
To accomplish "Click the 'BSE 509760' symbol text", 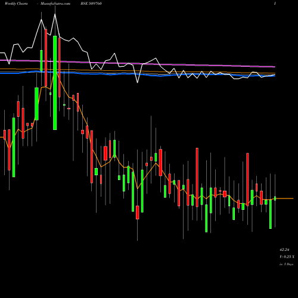I will click(x=91, y=4).
